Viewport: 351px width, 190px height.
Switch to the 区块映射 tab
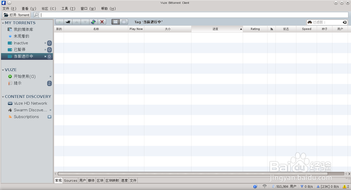point(112,181)
